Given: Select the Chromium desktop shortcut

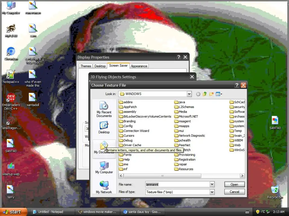Looking at the screenshot, I should tap(11, 54).
